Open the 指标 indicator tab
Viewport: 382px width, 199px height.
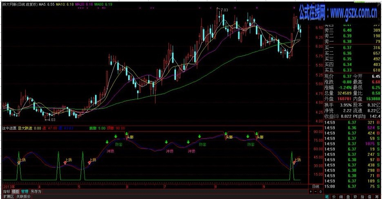pos(7,192)
